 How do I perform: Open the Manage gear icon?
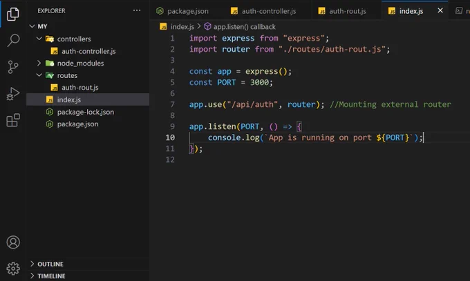[13, 269]
